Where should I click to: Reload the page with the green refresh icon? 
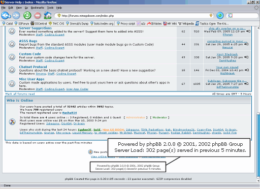pos(27,16)
